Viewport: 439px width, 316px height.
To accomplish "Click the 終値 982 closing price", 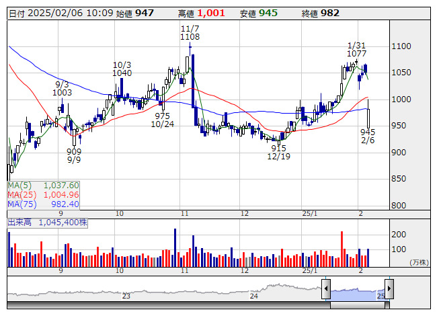I will [x=320, y=13].
